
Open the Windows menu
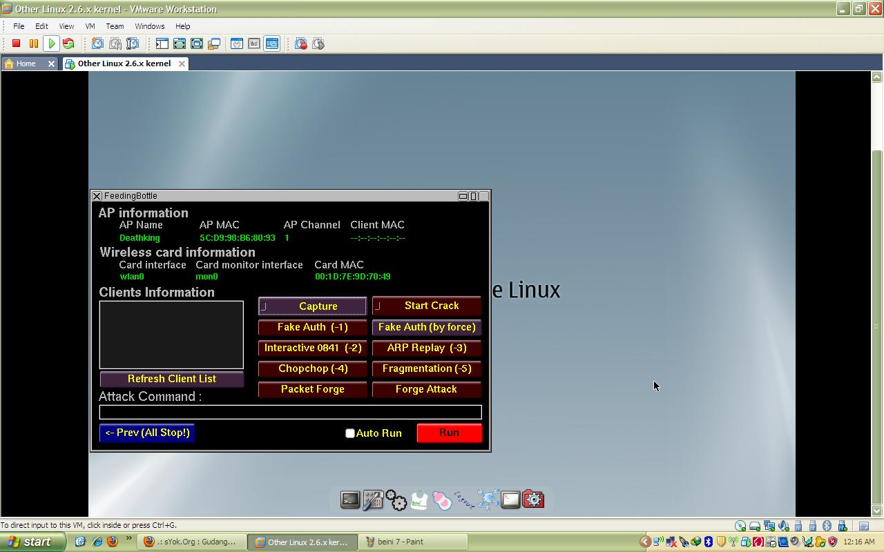click(x=149, y=26)
